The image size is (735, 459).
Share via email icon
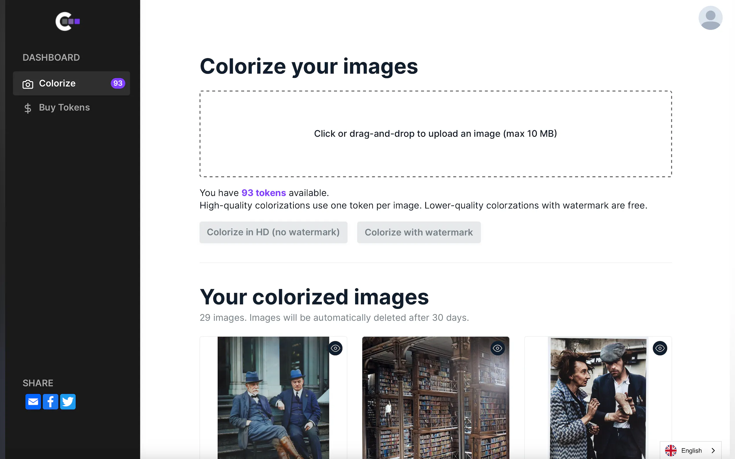33,402
